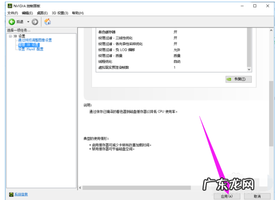Collapse the 3D 设置 tree node
Screen dimensions: 275x200
tap(10, 36)
